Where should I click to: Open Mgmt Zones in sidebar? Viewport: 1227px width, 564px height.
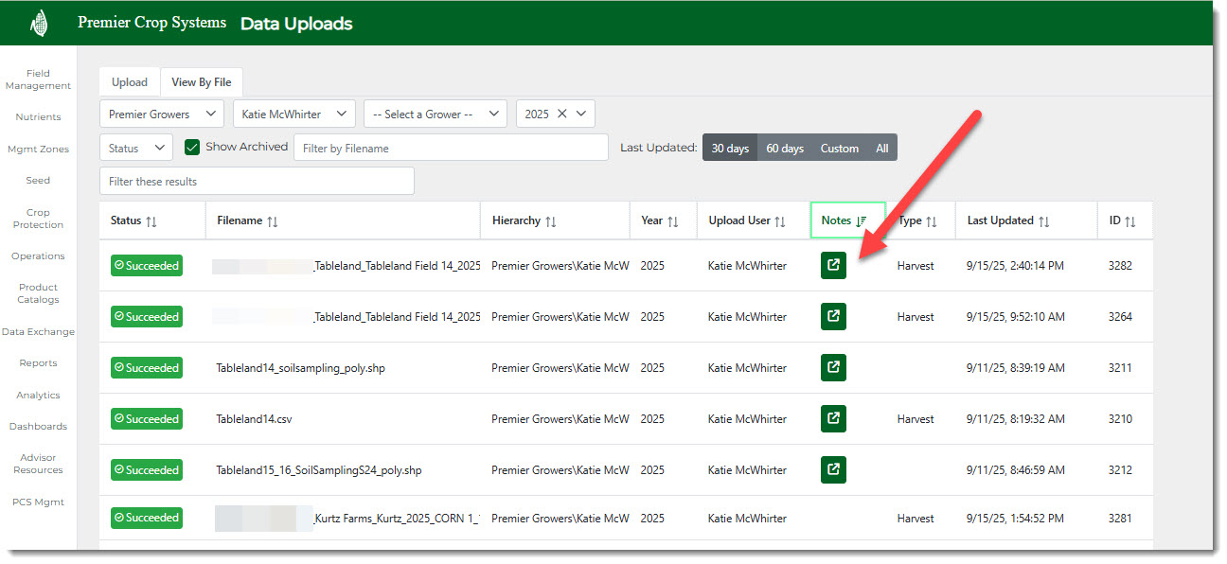[38, 149]
